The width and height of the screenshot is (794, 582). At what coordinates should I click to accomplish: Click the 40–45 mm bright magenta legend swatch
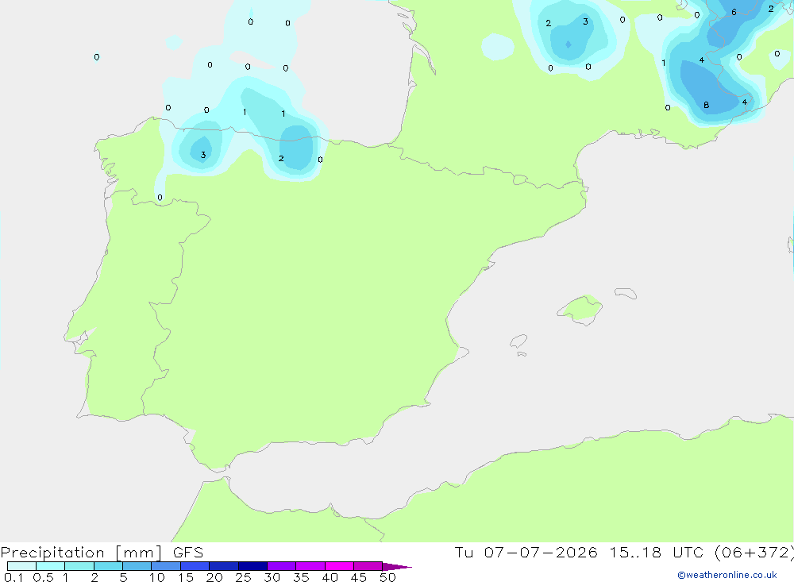click(x=339, y=566)
